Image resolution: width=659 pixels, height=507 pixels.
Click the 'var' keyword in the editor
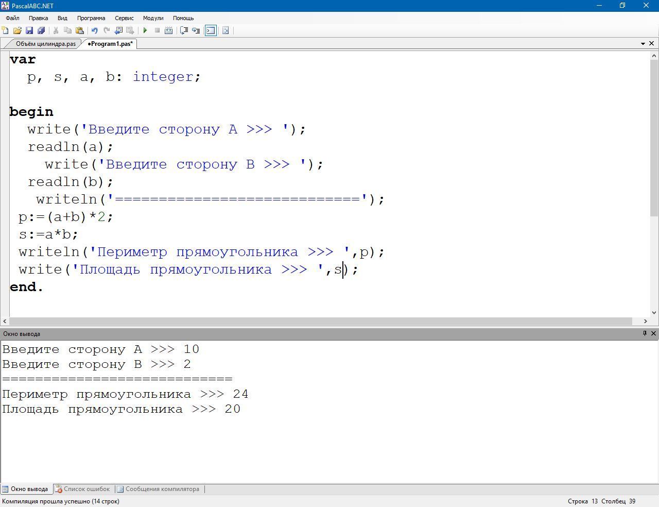23,59
